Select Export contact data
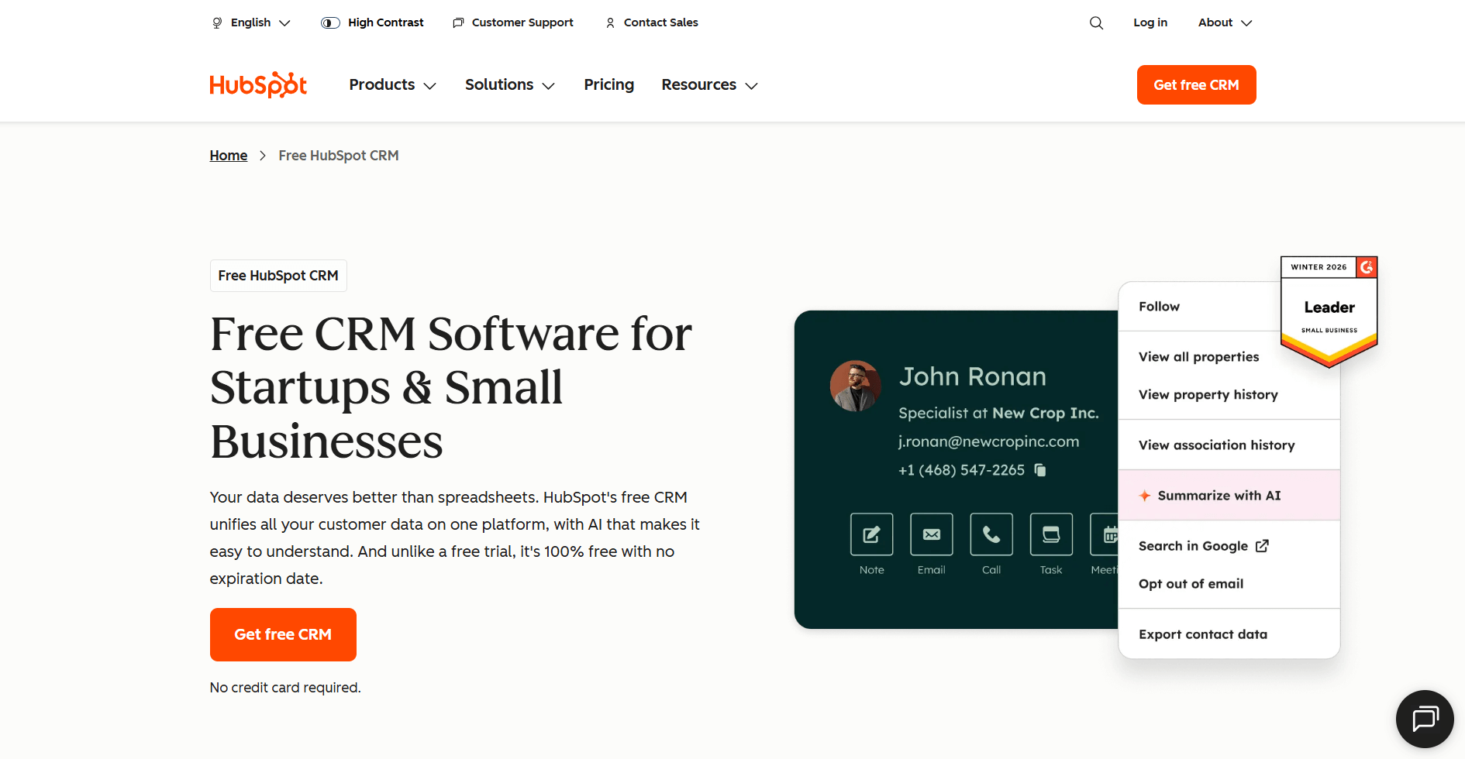 click(x=1202, y=634)
